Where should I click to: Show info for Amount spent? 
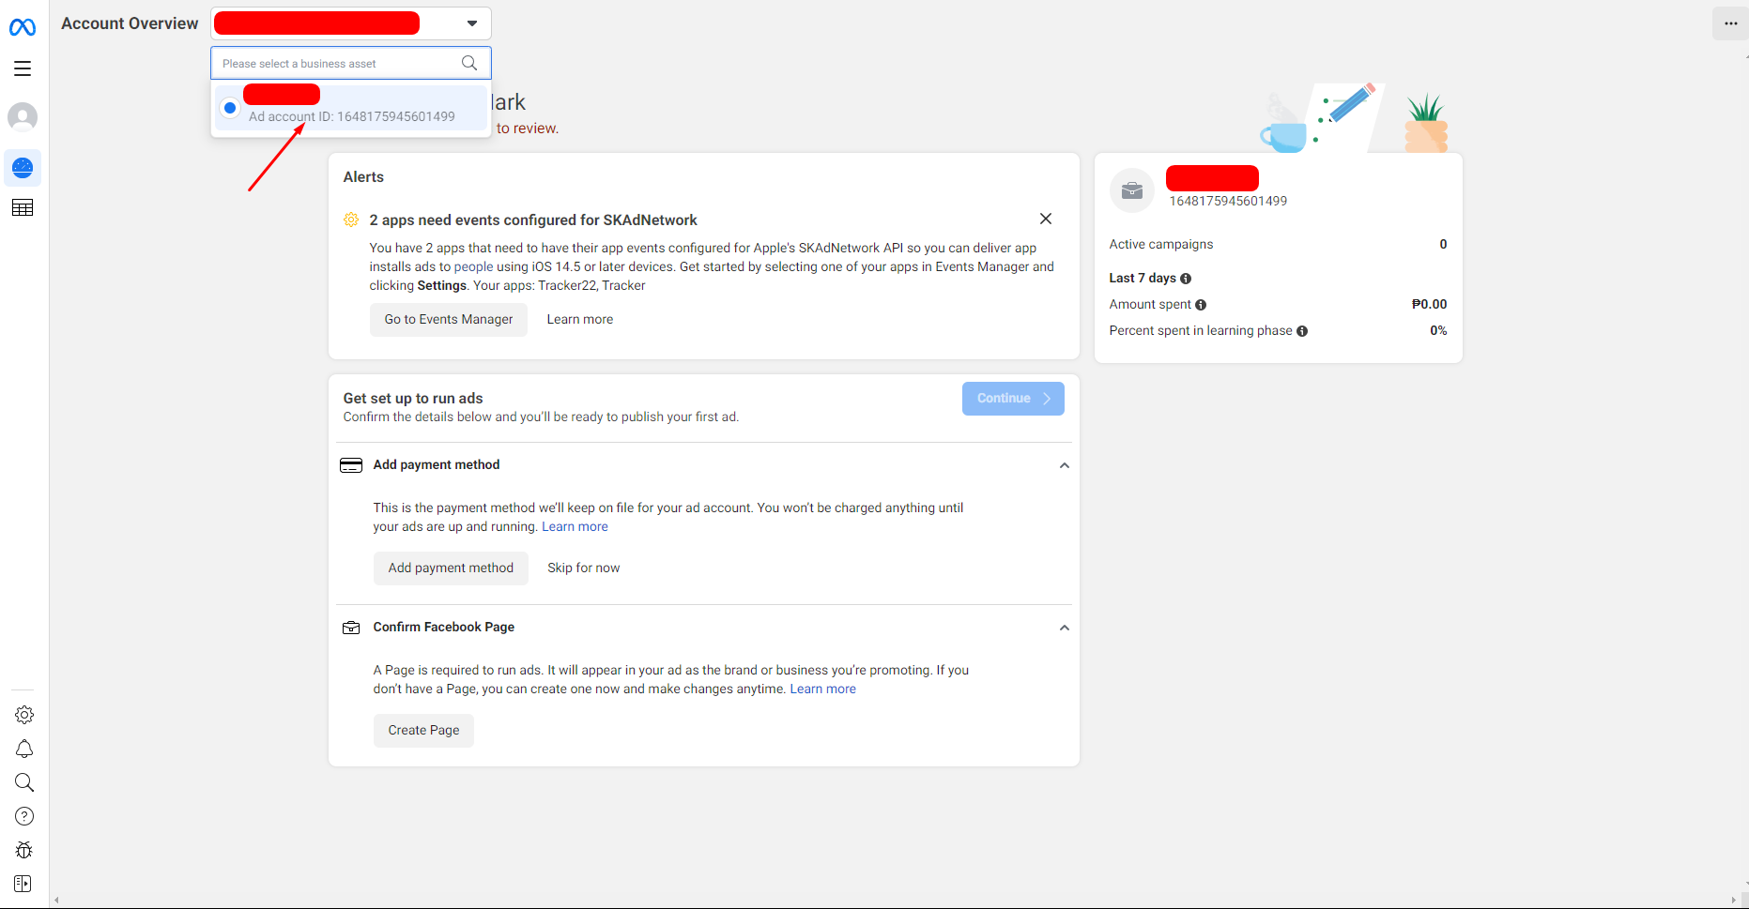coord(1201,305)
